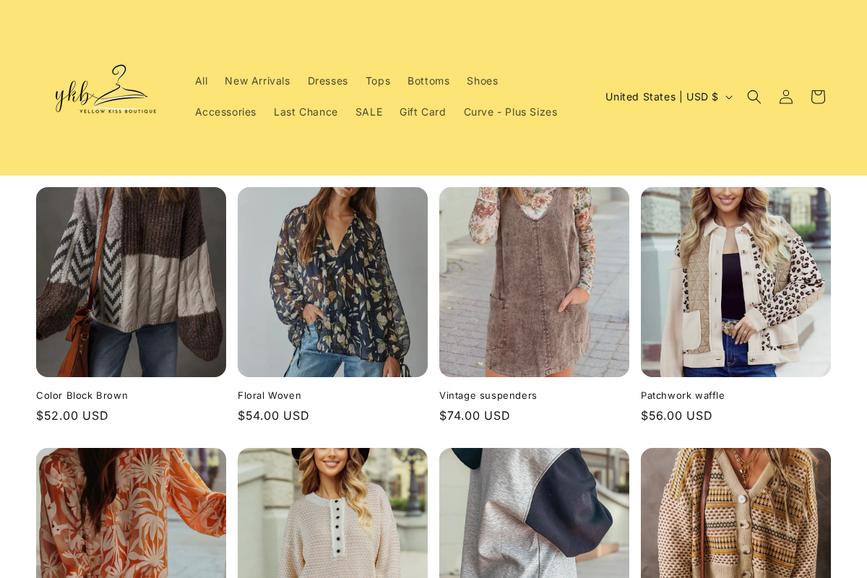Browse the New Arrivals menu
The image size is (867, 578).
point(257,80)
